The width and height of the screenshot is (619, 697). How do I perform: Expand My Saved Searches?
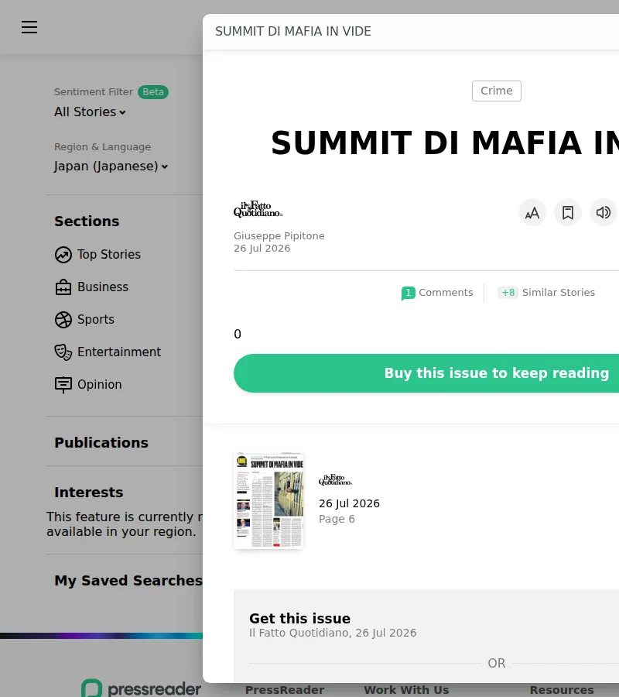tap(128, 581)
